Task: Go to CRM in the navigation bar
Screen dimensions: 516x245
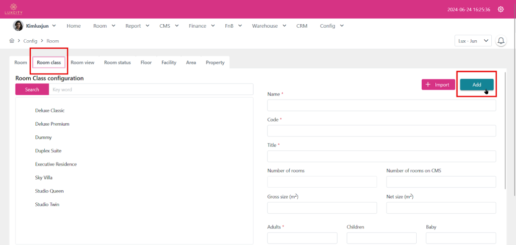Action: (x=302, y=26)
